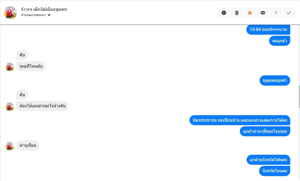Click contact name จ้าวเจ เด็กใต้เมืองชุมพร
This screenshot has width=300, height=181.
tap(44, 9)
